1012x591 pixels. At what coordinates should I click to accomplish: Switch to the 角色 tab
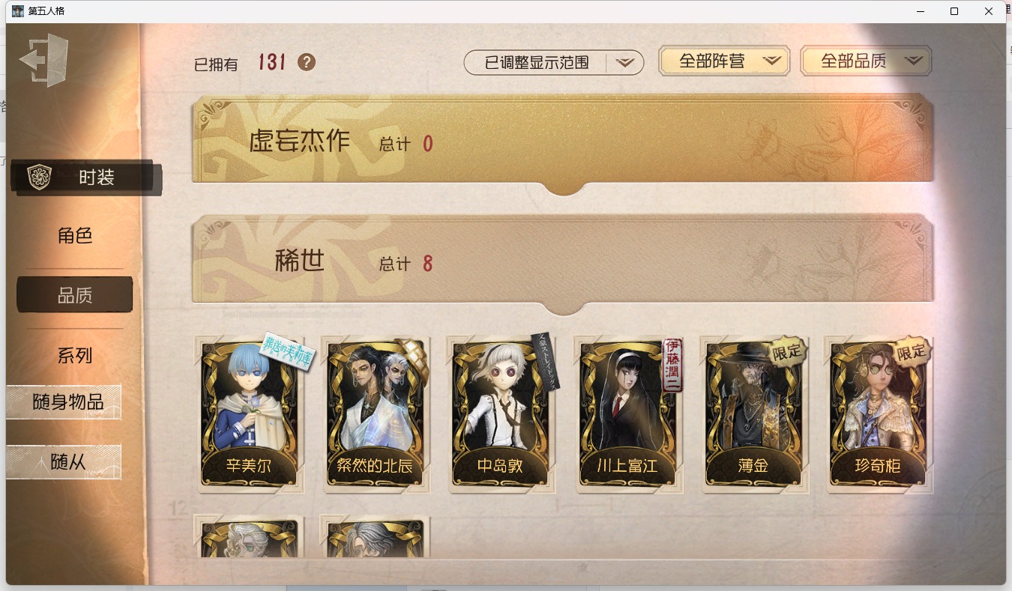(x=75, y=236)
